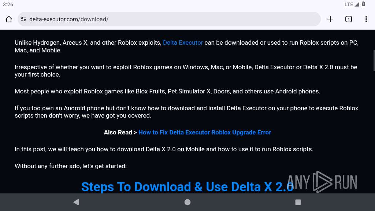Click the page scrollbar thumb
The width and height of the screenshot is (375, 211).
coord(374,60)
